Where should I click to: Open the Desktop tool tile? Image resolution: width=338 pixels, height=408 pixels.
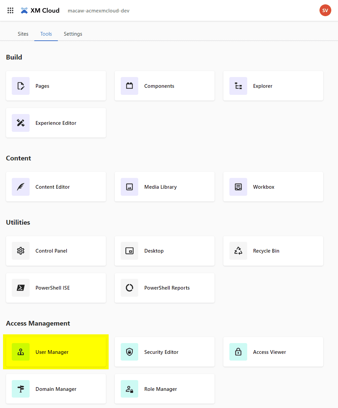[x=164, y=251]
